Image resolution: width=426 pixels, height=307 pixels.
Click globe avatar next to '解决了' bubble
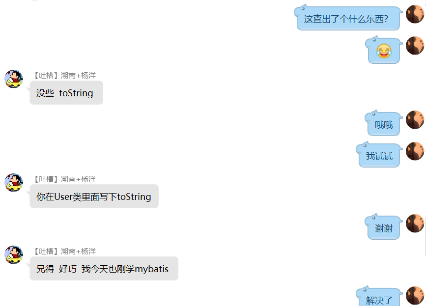click(415, 296)
